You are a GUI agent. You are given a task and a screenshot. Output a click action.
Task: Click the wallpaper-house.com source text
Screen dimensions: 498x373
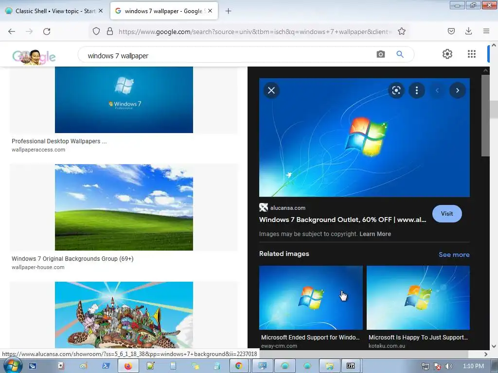38,267
